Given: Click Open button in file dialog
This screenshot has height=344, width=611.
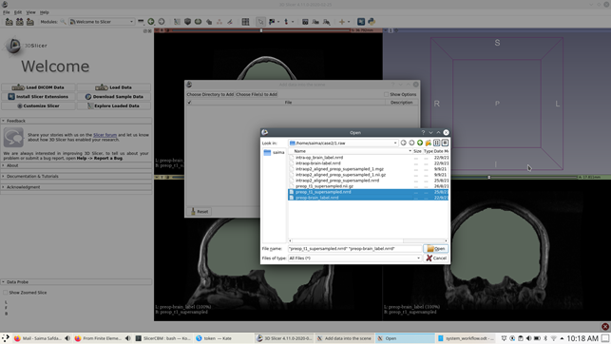Looking at the screenshot, I should [x=435, y=249].
